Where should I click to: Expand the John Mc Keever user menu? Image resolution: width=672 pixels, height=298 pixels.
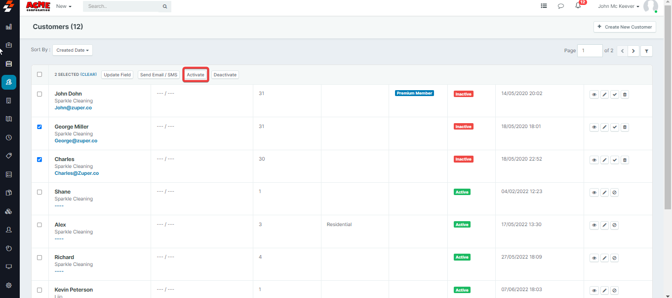coord(618,6)
